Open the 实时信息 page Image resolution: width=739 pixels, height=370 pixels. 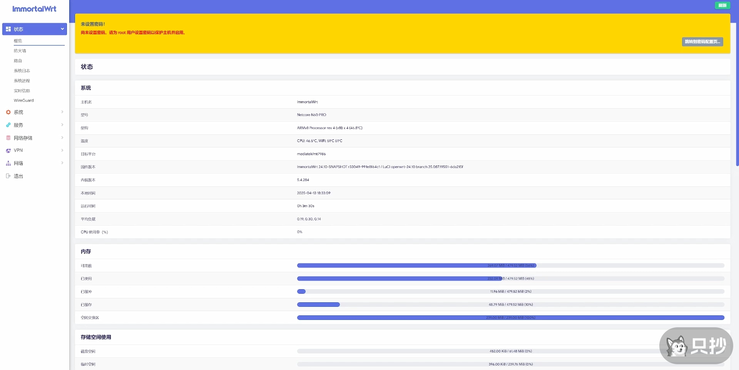[x=22, y=90]
